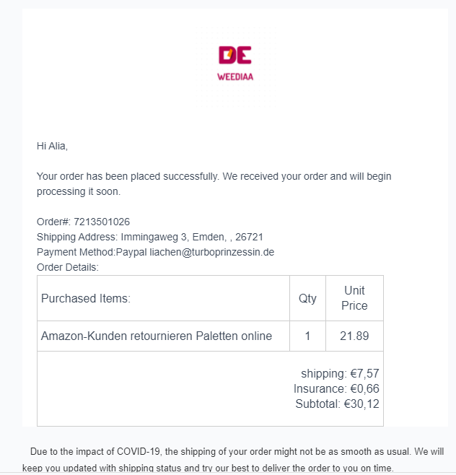456x475 pixels.
Task: Click the DE Weediaa logo icon
Action: point(234,55)
